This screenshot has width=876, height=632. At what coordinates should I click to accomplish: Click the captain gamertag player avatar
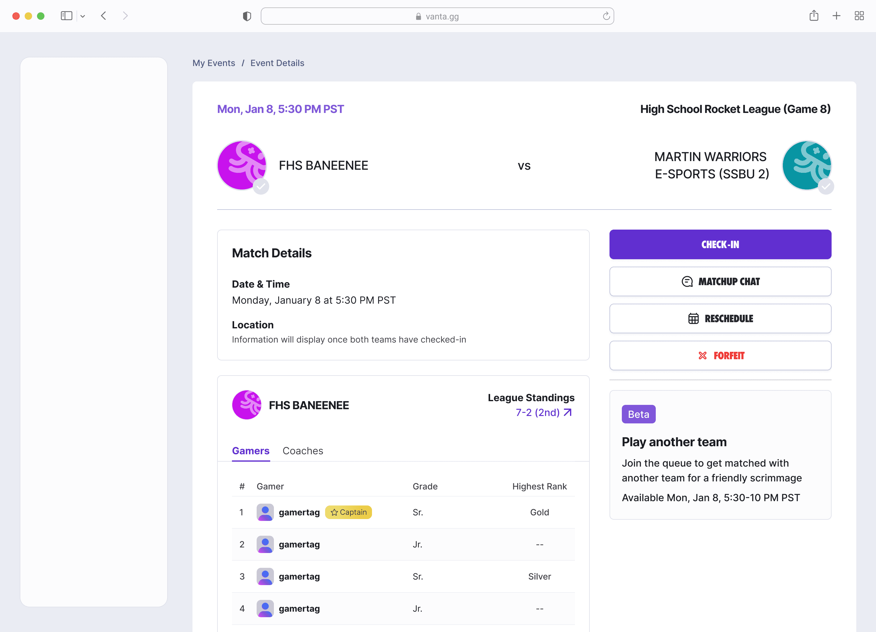click(265, 512)
